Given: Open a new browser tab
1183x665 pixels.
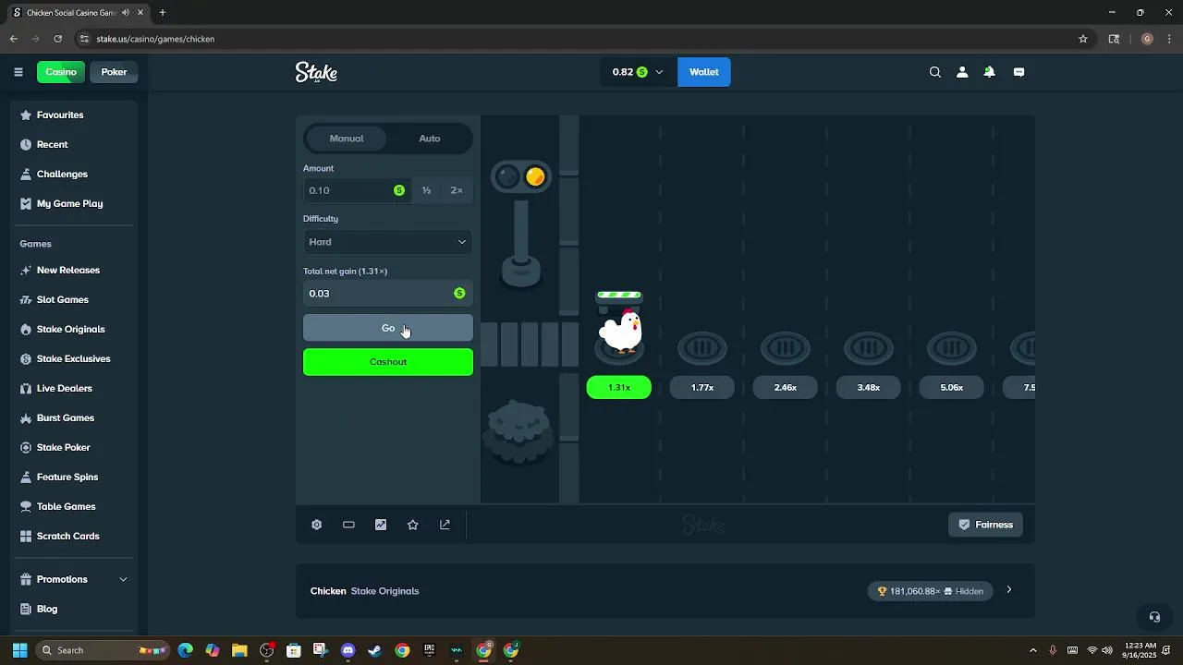Looking at the screenshot, I should [163, 13].
